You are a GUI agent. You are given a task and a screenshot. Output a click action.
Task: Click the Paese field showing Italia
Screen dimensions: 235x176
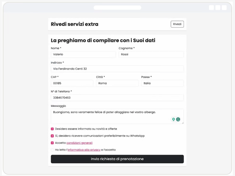(x=162, y=83)
